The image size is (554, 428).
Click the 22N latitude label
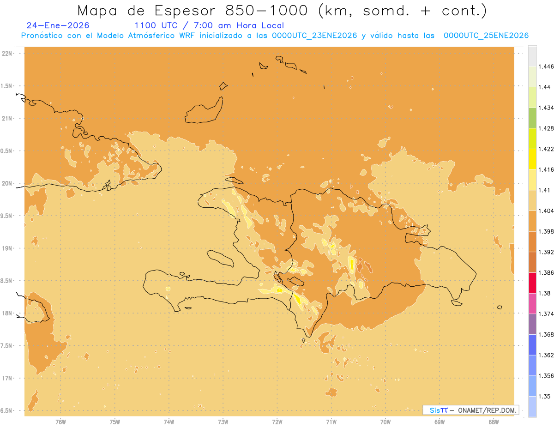click(x=8, y=54)
